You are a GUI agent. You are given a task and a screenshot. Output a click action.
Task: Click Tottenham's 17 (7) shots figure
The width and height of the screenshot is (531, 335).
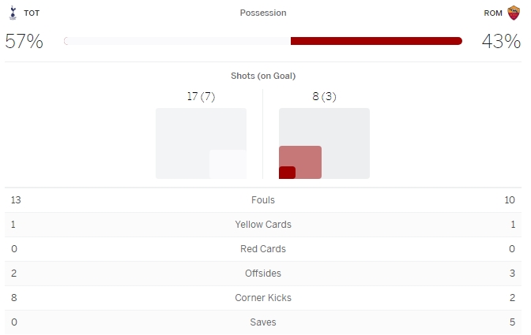coord(201,97)
